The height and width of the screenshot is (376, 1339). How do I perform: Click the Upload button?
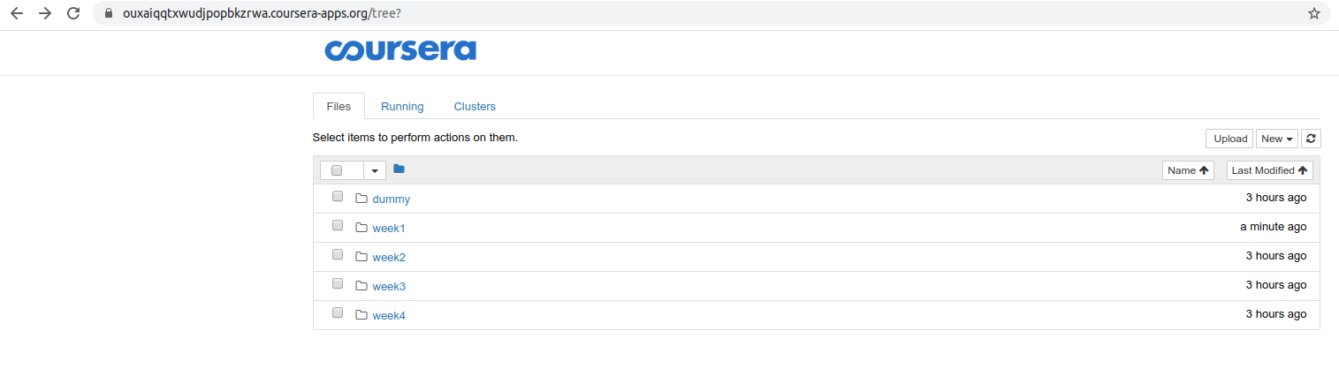(x=1229, y=139)
